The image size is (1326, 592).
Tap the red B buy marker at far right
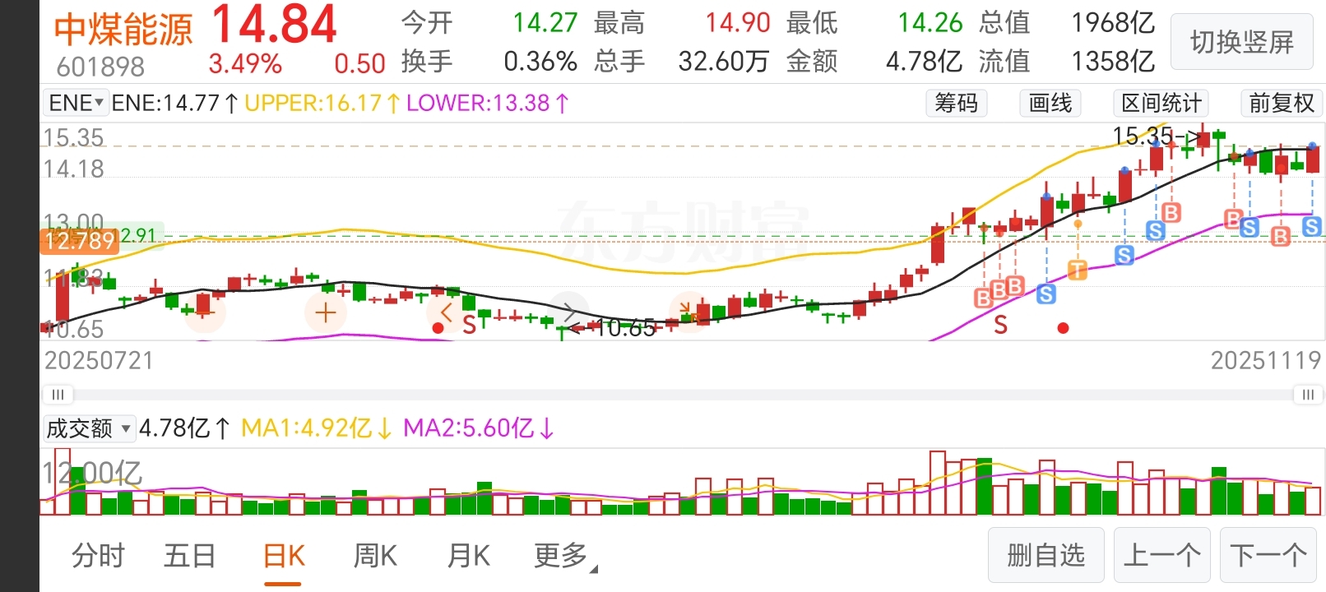click(1281, 237)
